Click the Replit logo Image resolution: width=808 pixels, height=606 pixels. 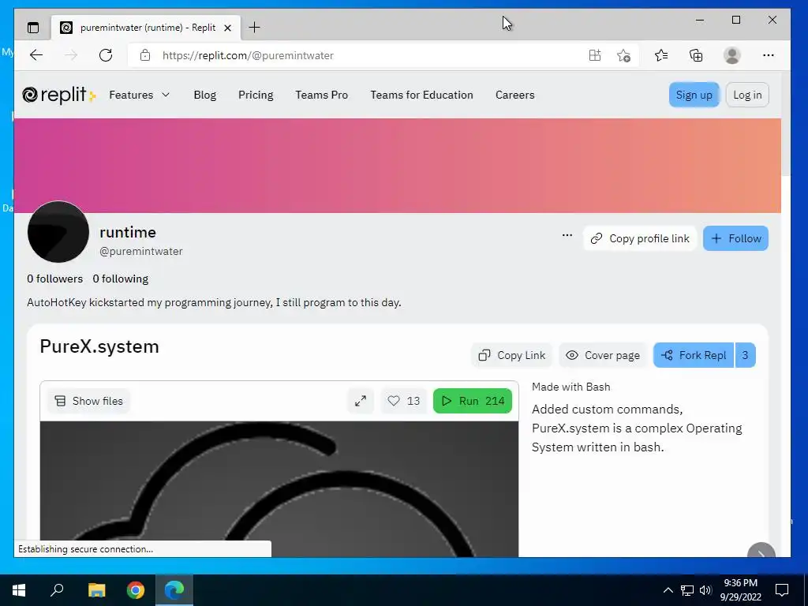point(58,95)
